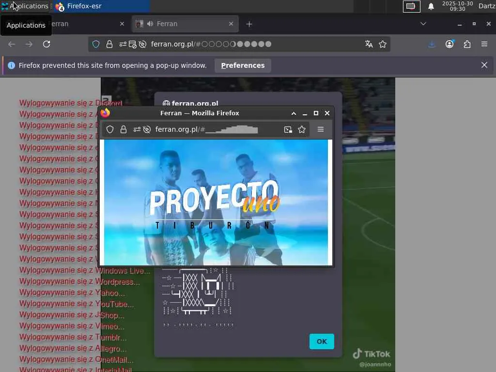The width and height of the screenshot is (496, 372).
Task: Open the downloads panel
Action: [432, 44]
